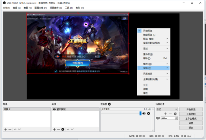Mute the audio with the speaker icon
The height and width of the screenshot is (140, 206).
pos(144,114)
